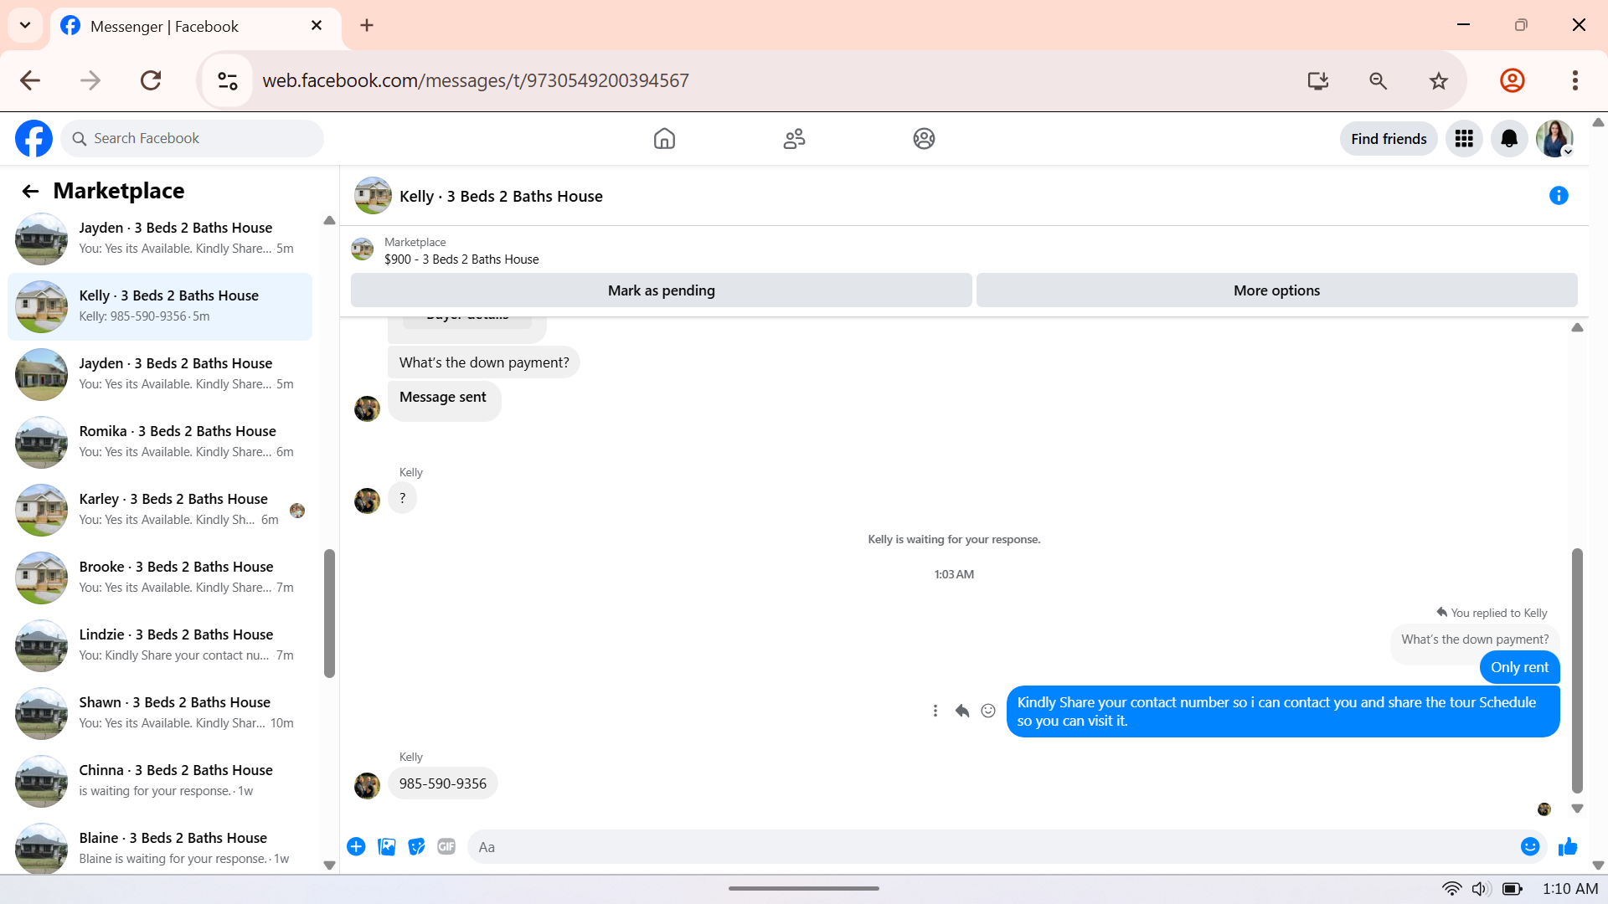React to the contact number request message

(x=988, y=711)
